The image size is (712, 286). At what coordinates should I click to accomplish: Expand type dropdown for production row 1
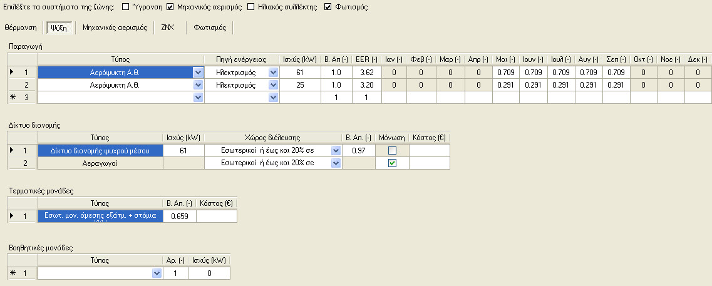198,72
